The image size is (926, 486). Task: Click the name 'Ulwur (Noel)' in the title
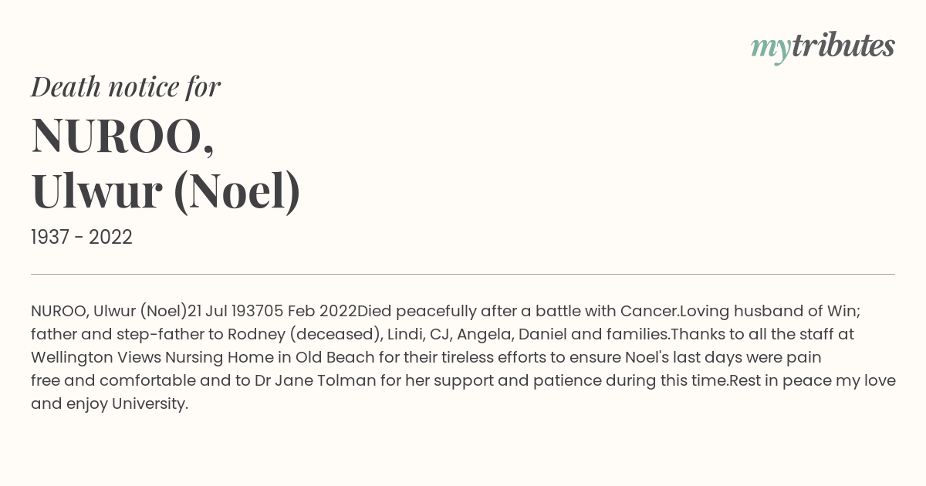166,192
